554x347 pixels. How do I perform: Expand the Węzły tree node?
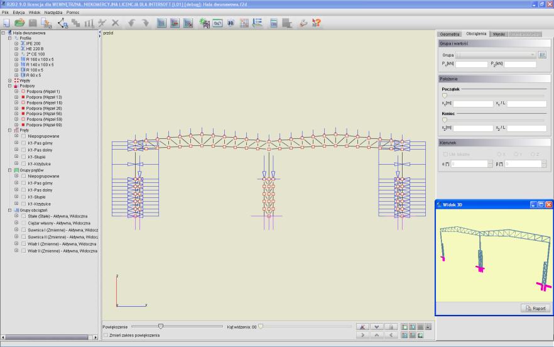(10, 80)
